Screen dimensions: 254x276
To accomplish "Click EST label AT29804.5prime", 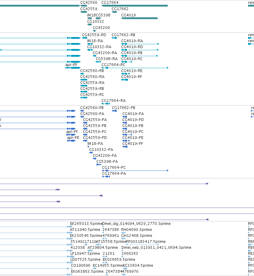I will point(103,248).
